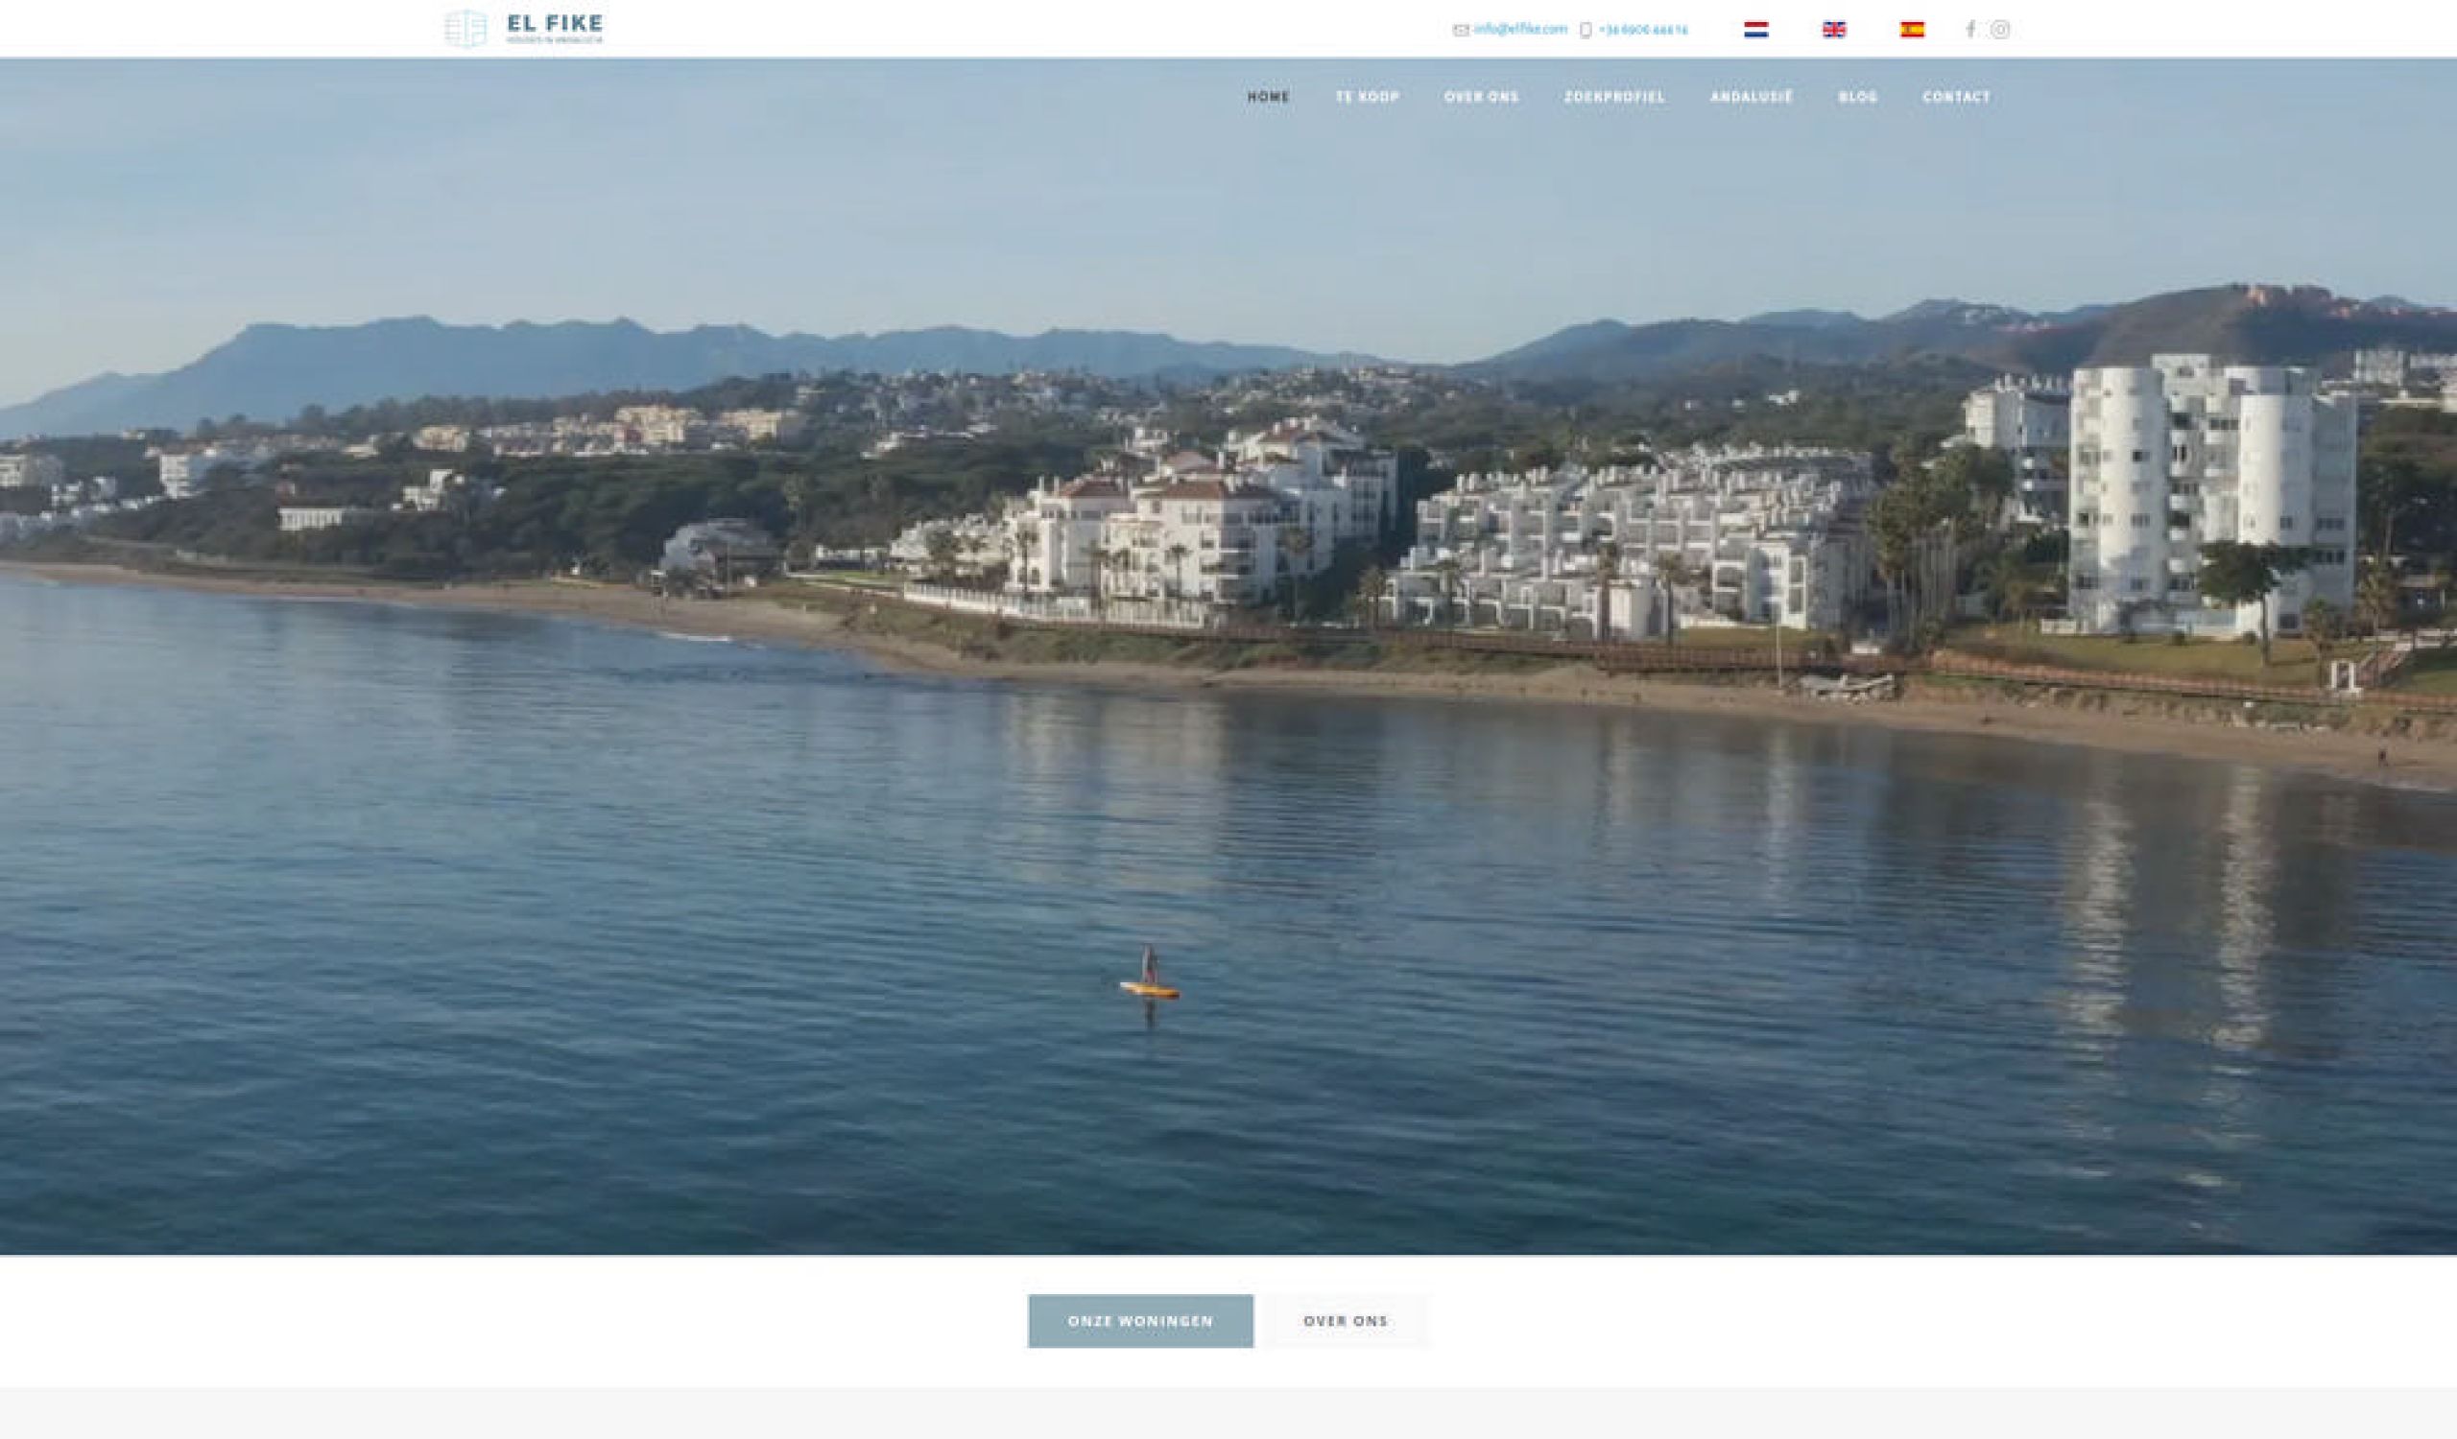
Task: Go to the Home menu item
Action: pyautogui.click(x=1269, y=97)
